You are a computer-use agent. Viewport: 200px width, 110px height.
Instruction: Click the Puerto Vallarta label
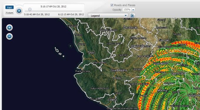[x=83, y=71]
